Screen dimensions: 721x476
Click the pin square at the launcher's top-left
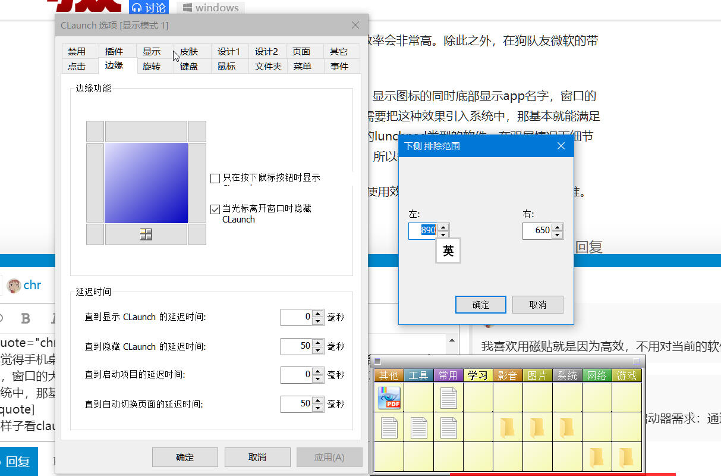[377, 361]
